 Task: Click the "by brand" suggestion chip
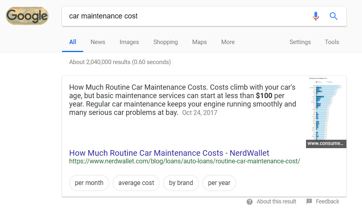pos(181,183)
